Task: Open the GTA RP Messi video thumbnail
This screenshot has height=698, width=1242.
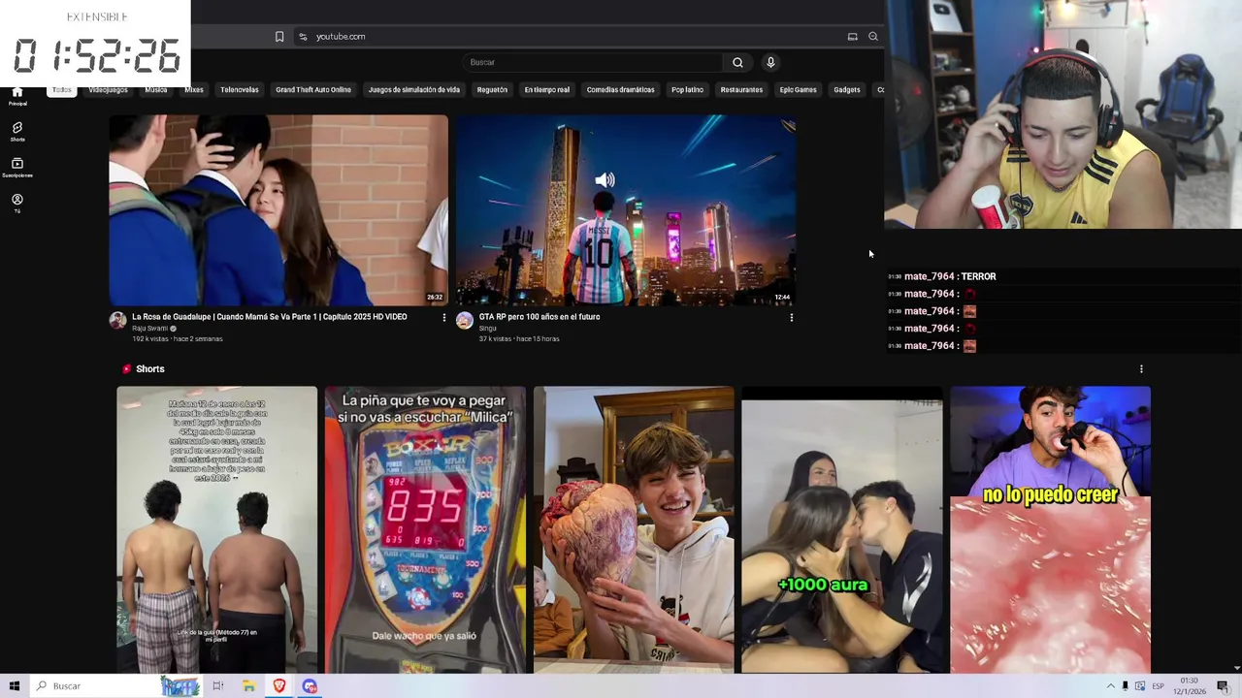Action: pos(626,210)
